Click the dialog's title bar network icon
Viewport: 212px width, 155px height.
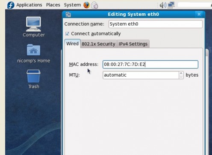tap(68, 15)
